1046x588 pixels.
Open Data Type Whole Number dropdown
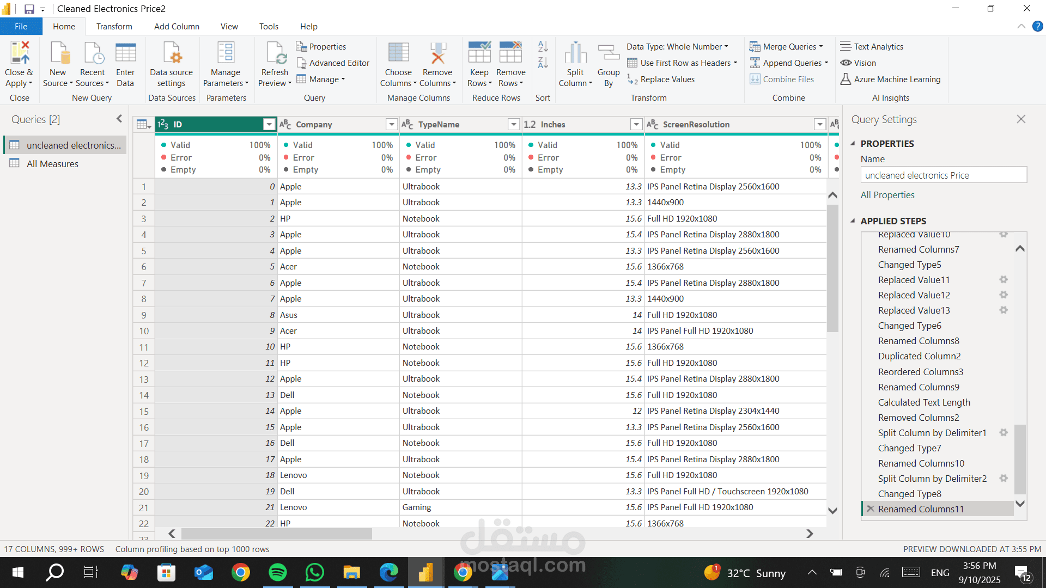pyautogui.click(x=677, y=47)
